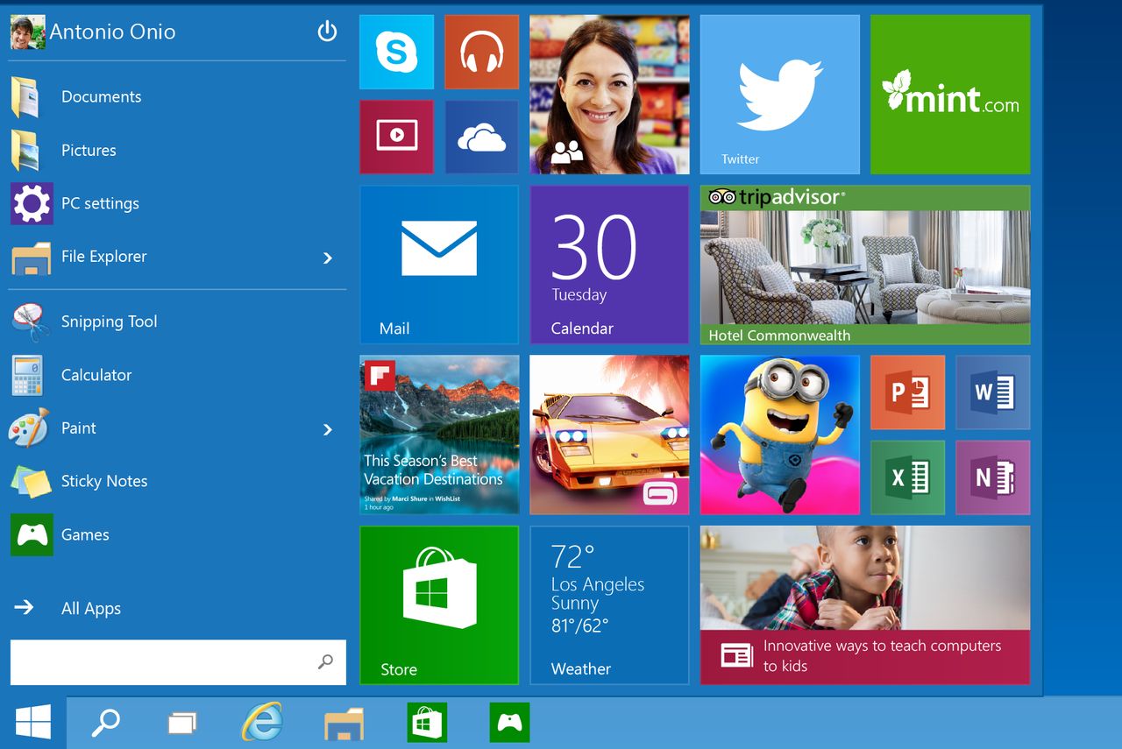Open the Music headphones tile
The image size is (1122, 749).
[481, 52]
